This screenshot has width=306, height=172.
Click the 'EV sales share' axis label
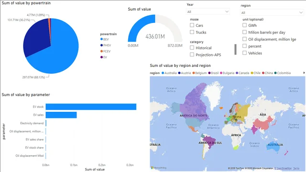pyautogui.click(x=34, y=140)
